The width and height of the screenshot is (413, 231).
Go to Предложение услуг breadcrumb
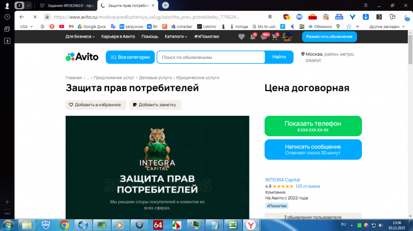pos(114,78)
